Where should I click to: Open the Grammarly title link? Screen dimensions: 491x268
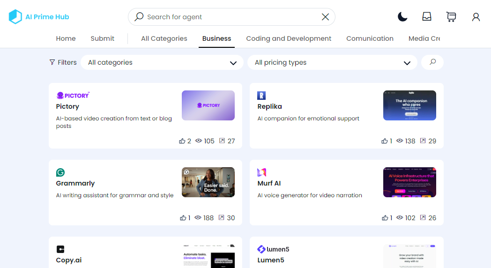75,183
